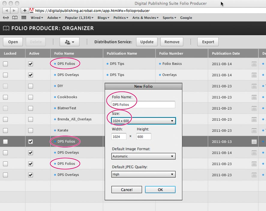Click the asterisk beside DPS Tips in first row
Viewport: 266px width, 211px height.
[x=107, y=64]
